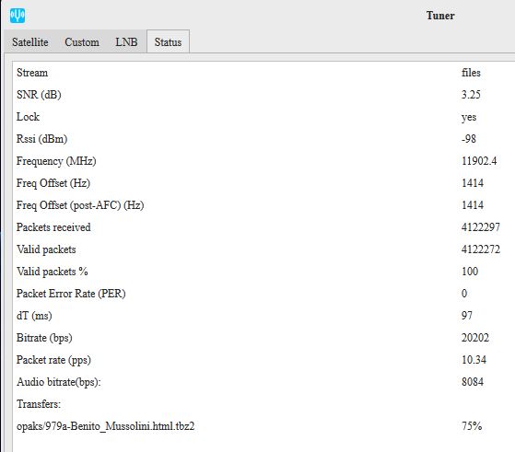Click the Benito_Mussolini.html.tbz2 transfer file

click(105, 426)
